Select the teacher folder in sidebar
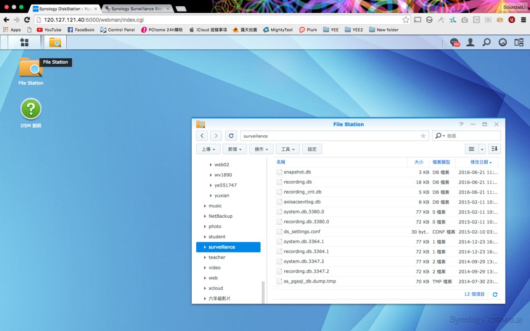 pyautogui.click(x=217, y=257)
